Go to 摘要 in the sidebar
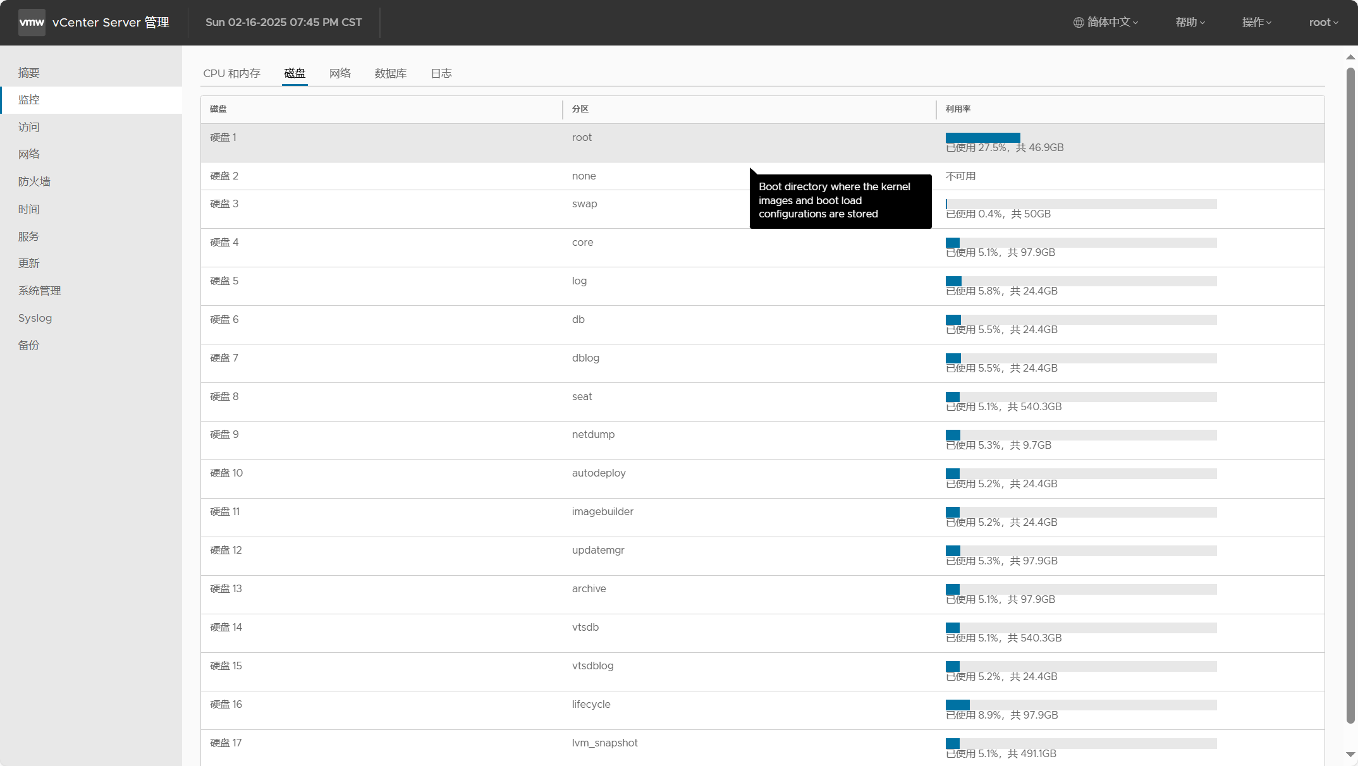1358x766 pixels. tap(91, 73)
